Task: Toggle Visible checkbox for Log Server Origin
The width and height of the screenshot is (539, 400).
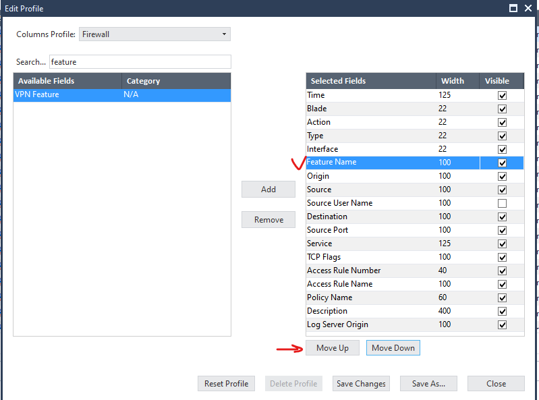Action: 502,325
